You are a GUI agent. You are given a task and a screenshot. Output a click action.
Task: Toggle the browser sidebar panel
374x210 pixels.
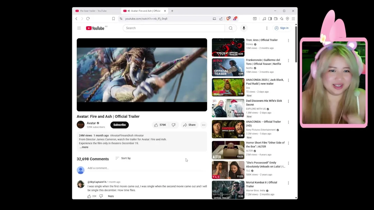270,19
